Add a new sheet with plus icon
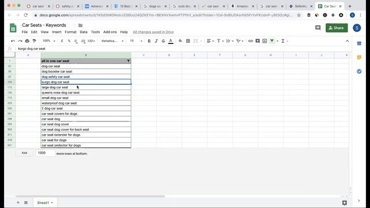370x208 pixels. [18, 202]
